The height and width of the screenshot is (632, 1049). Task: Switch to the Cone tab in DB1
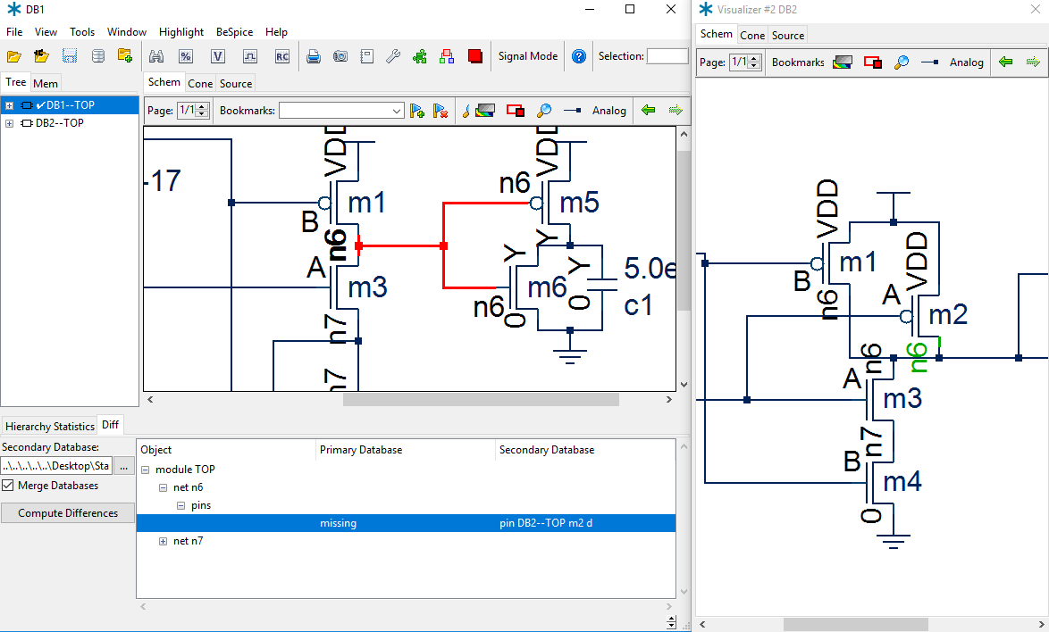[200, 84]
